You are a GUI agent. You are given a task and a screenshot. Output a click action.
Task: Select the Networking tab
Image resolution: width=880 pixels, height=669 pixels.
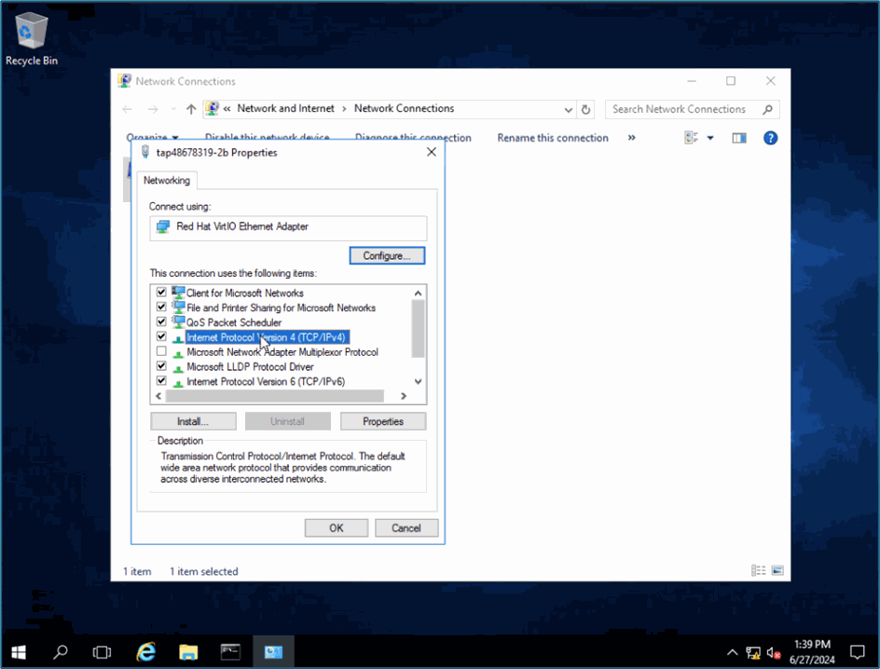(x=167, y=180)
